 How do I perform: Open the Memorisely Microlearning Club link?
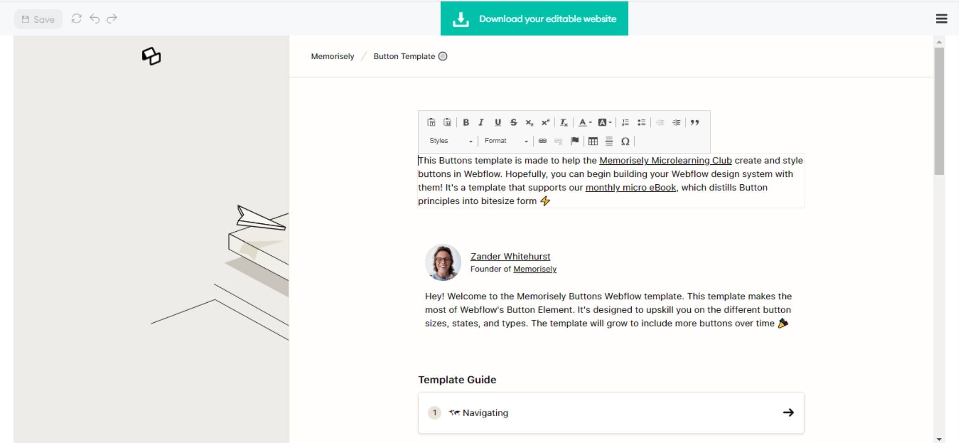click(665, 161)
